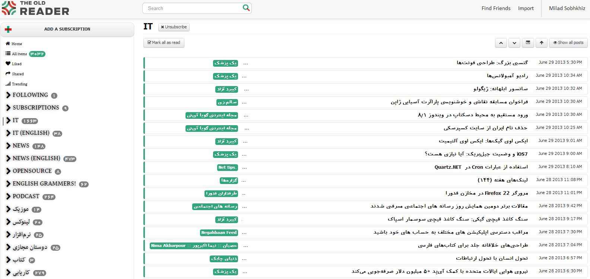Open Milad Sobhkhiz account menu

point(567,8)
